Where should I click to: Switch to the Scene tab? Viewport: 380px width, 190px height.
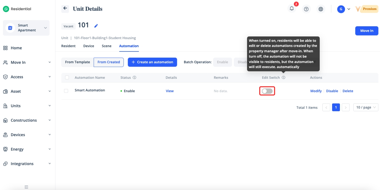tap(107, 46)
